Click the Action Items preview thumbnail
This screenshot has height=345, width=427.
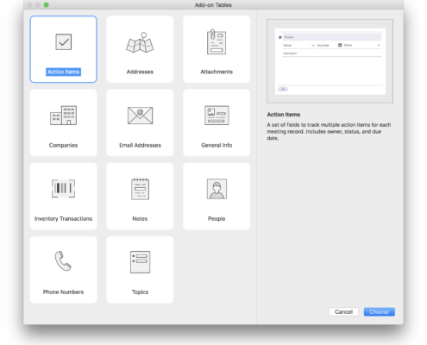click(330, 61)
